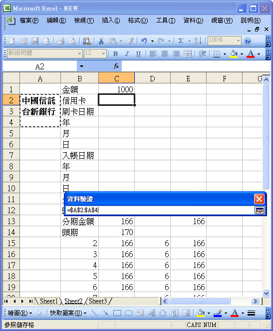
Task: Toggle left text alignment
Action: pos(153,53)
